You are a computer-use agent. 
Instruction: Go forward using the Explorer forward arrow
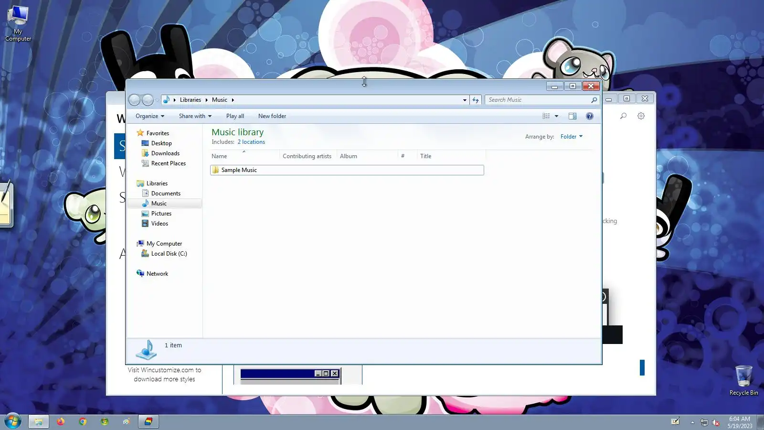pyautogui.click(x=148, y=100)
